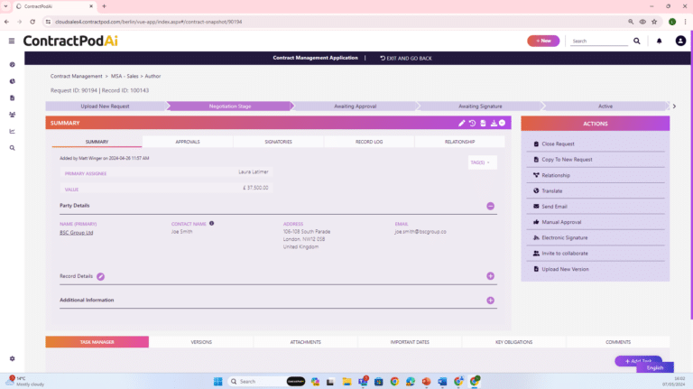Viewport: 693px width, 389px height.
Task: Click the download icon in Summary header
Action: (494, 124)
